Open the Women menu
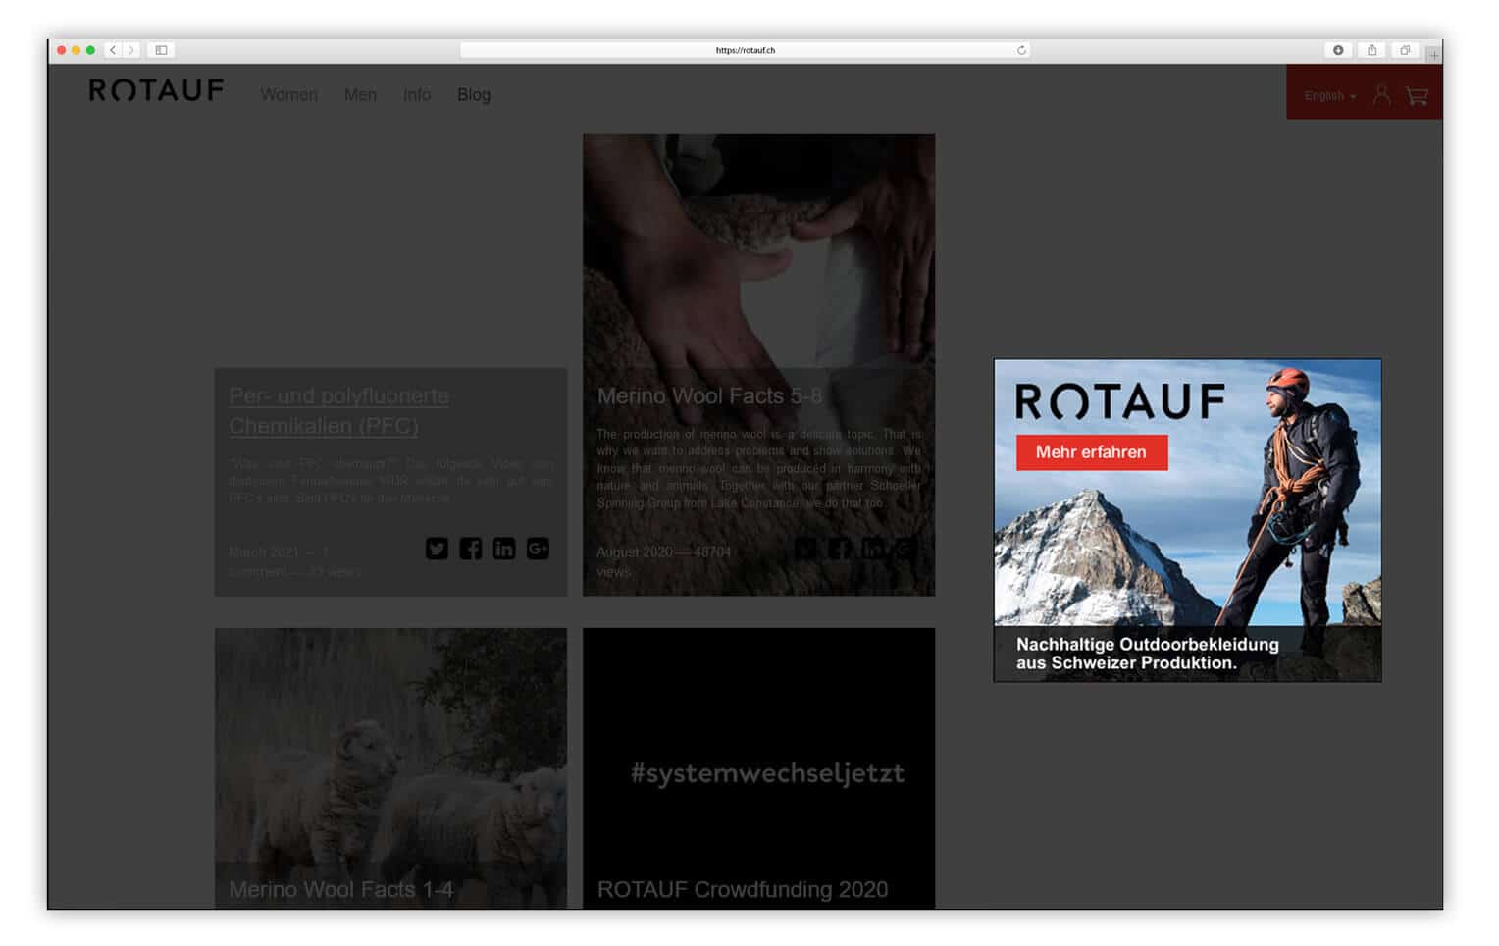Image resolution: width=1499 pixels, height=946 pixels. point(288,95)
